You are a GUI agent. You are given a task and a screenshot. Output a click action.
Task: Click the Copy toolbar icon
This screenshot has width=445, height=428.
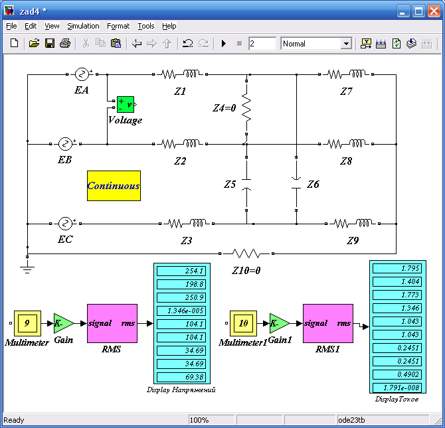[x=100, y=43]
